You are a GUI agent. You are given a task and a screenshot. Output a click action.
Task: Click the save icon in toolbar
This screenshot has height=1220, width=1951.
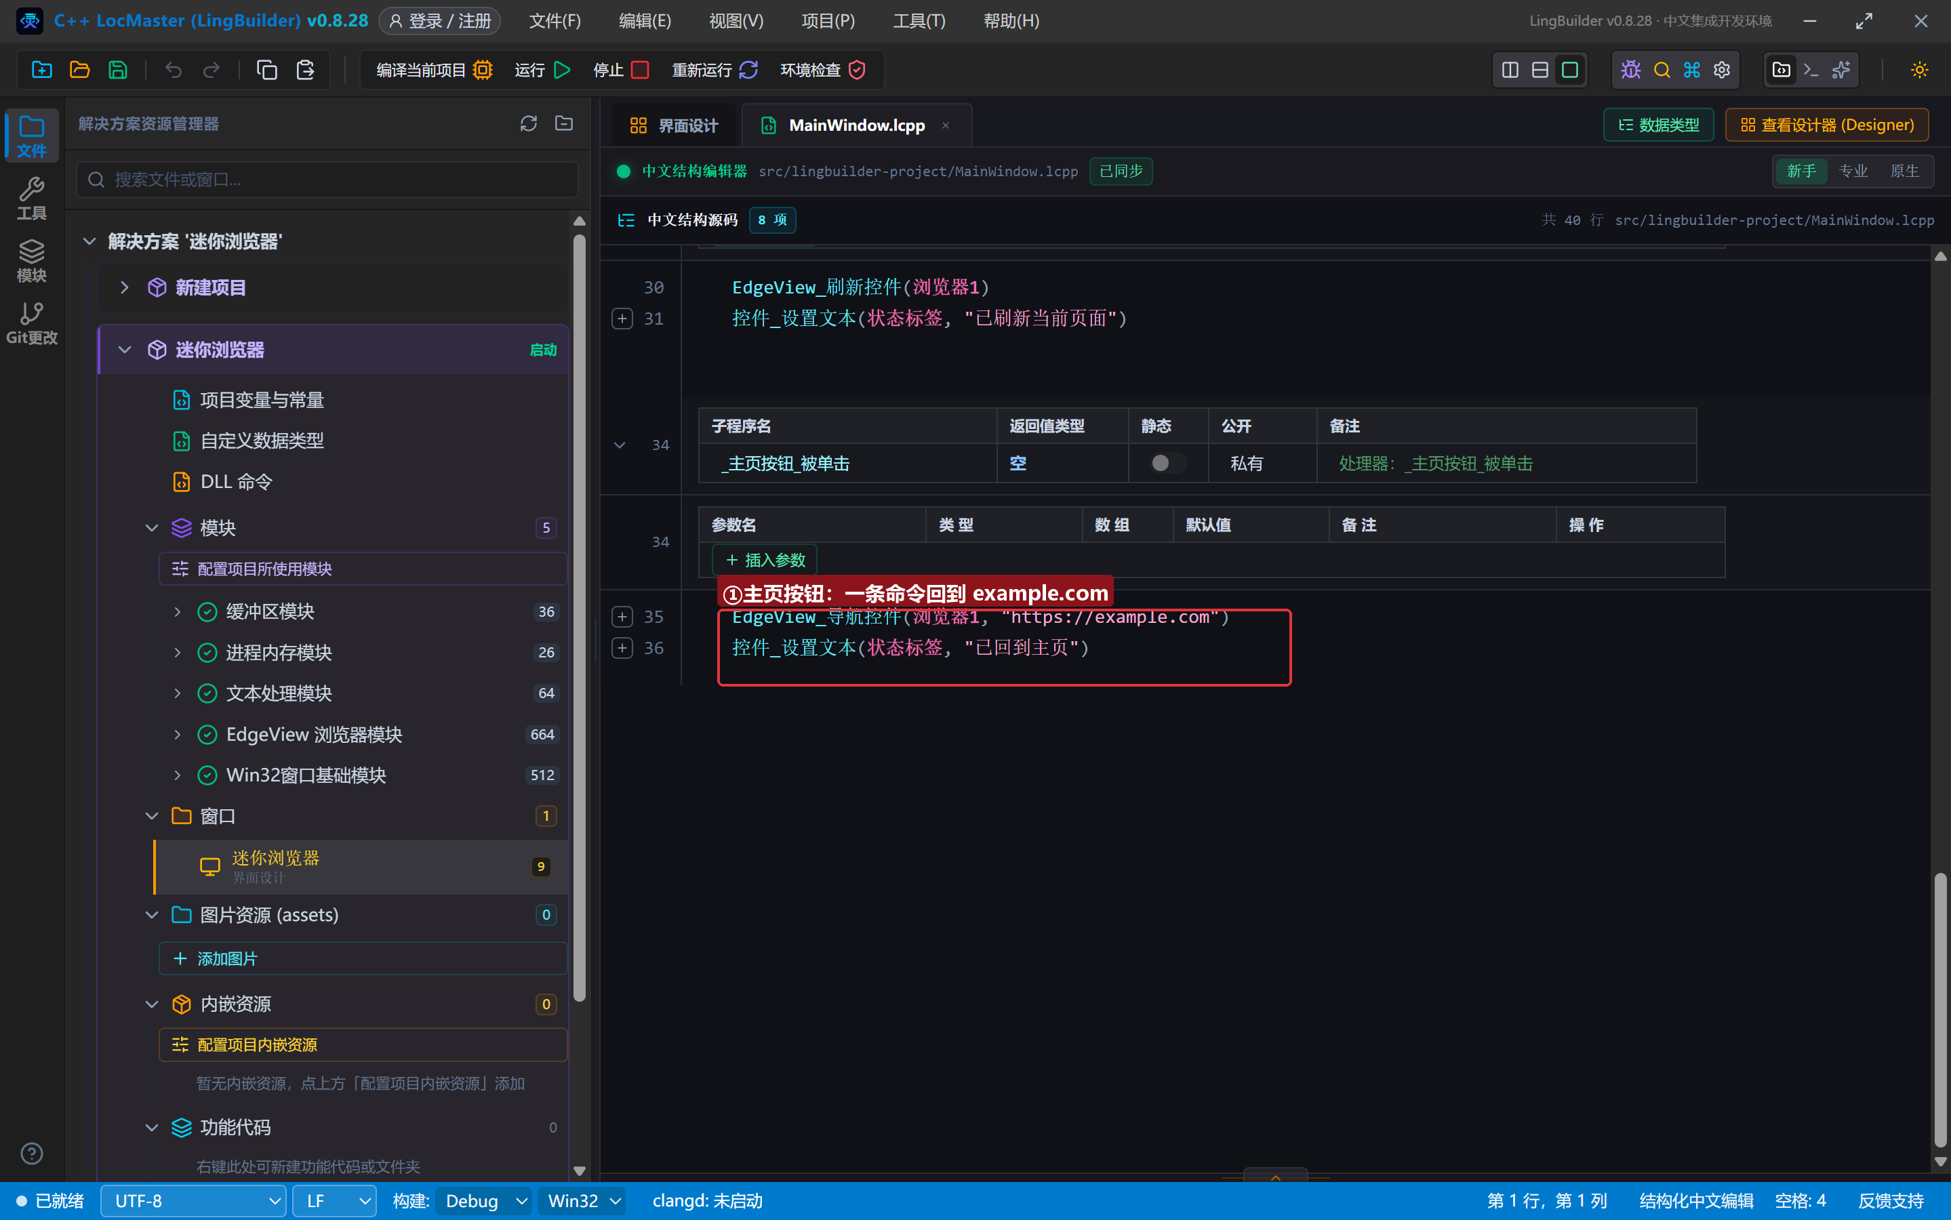click(x=118, y=70)
